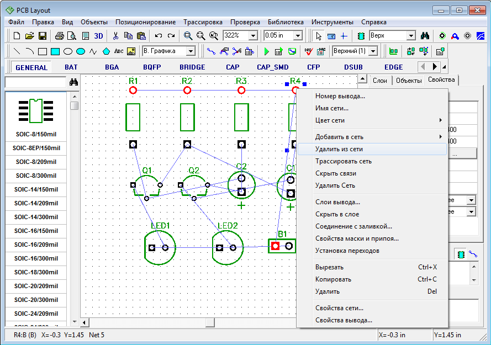Screen dimensions: 491x345
Task: Expand the В. Графика layer dropdown
Action: [191, 51]
